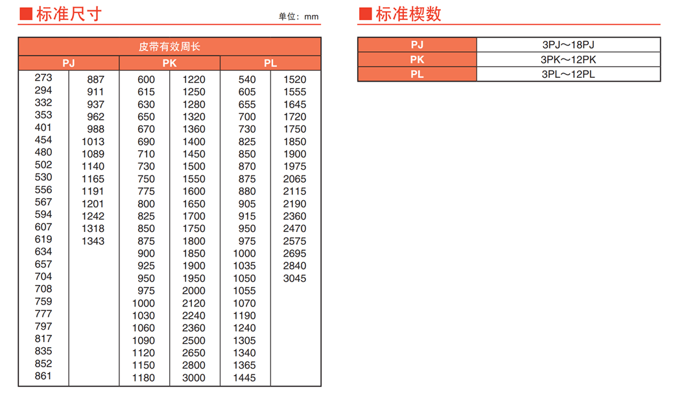Pick the PJ length value 1201
This screenshot has width=688, height=401.
[x=93, y=204]
